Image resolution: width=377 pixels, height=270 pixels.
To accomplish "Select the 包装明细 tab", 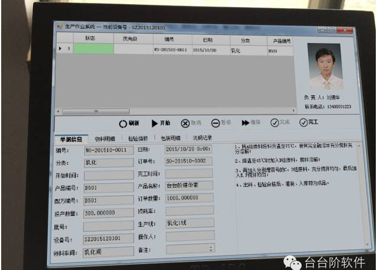I will [x=171, y=138].
